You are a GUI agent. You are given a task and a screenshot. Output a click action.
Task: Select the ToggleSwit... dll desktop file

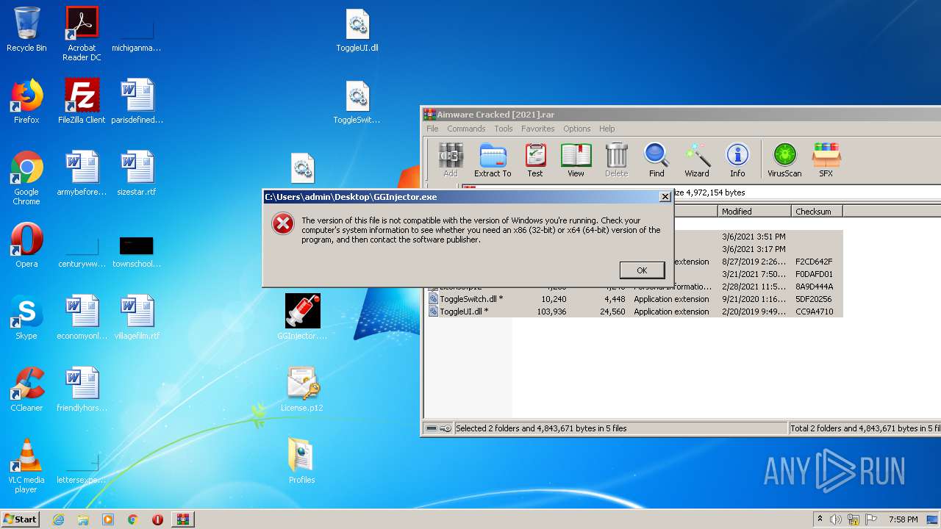click(357, 102)
